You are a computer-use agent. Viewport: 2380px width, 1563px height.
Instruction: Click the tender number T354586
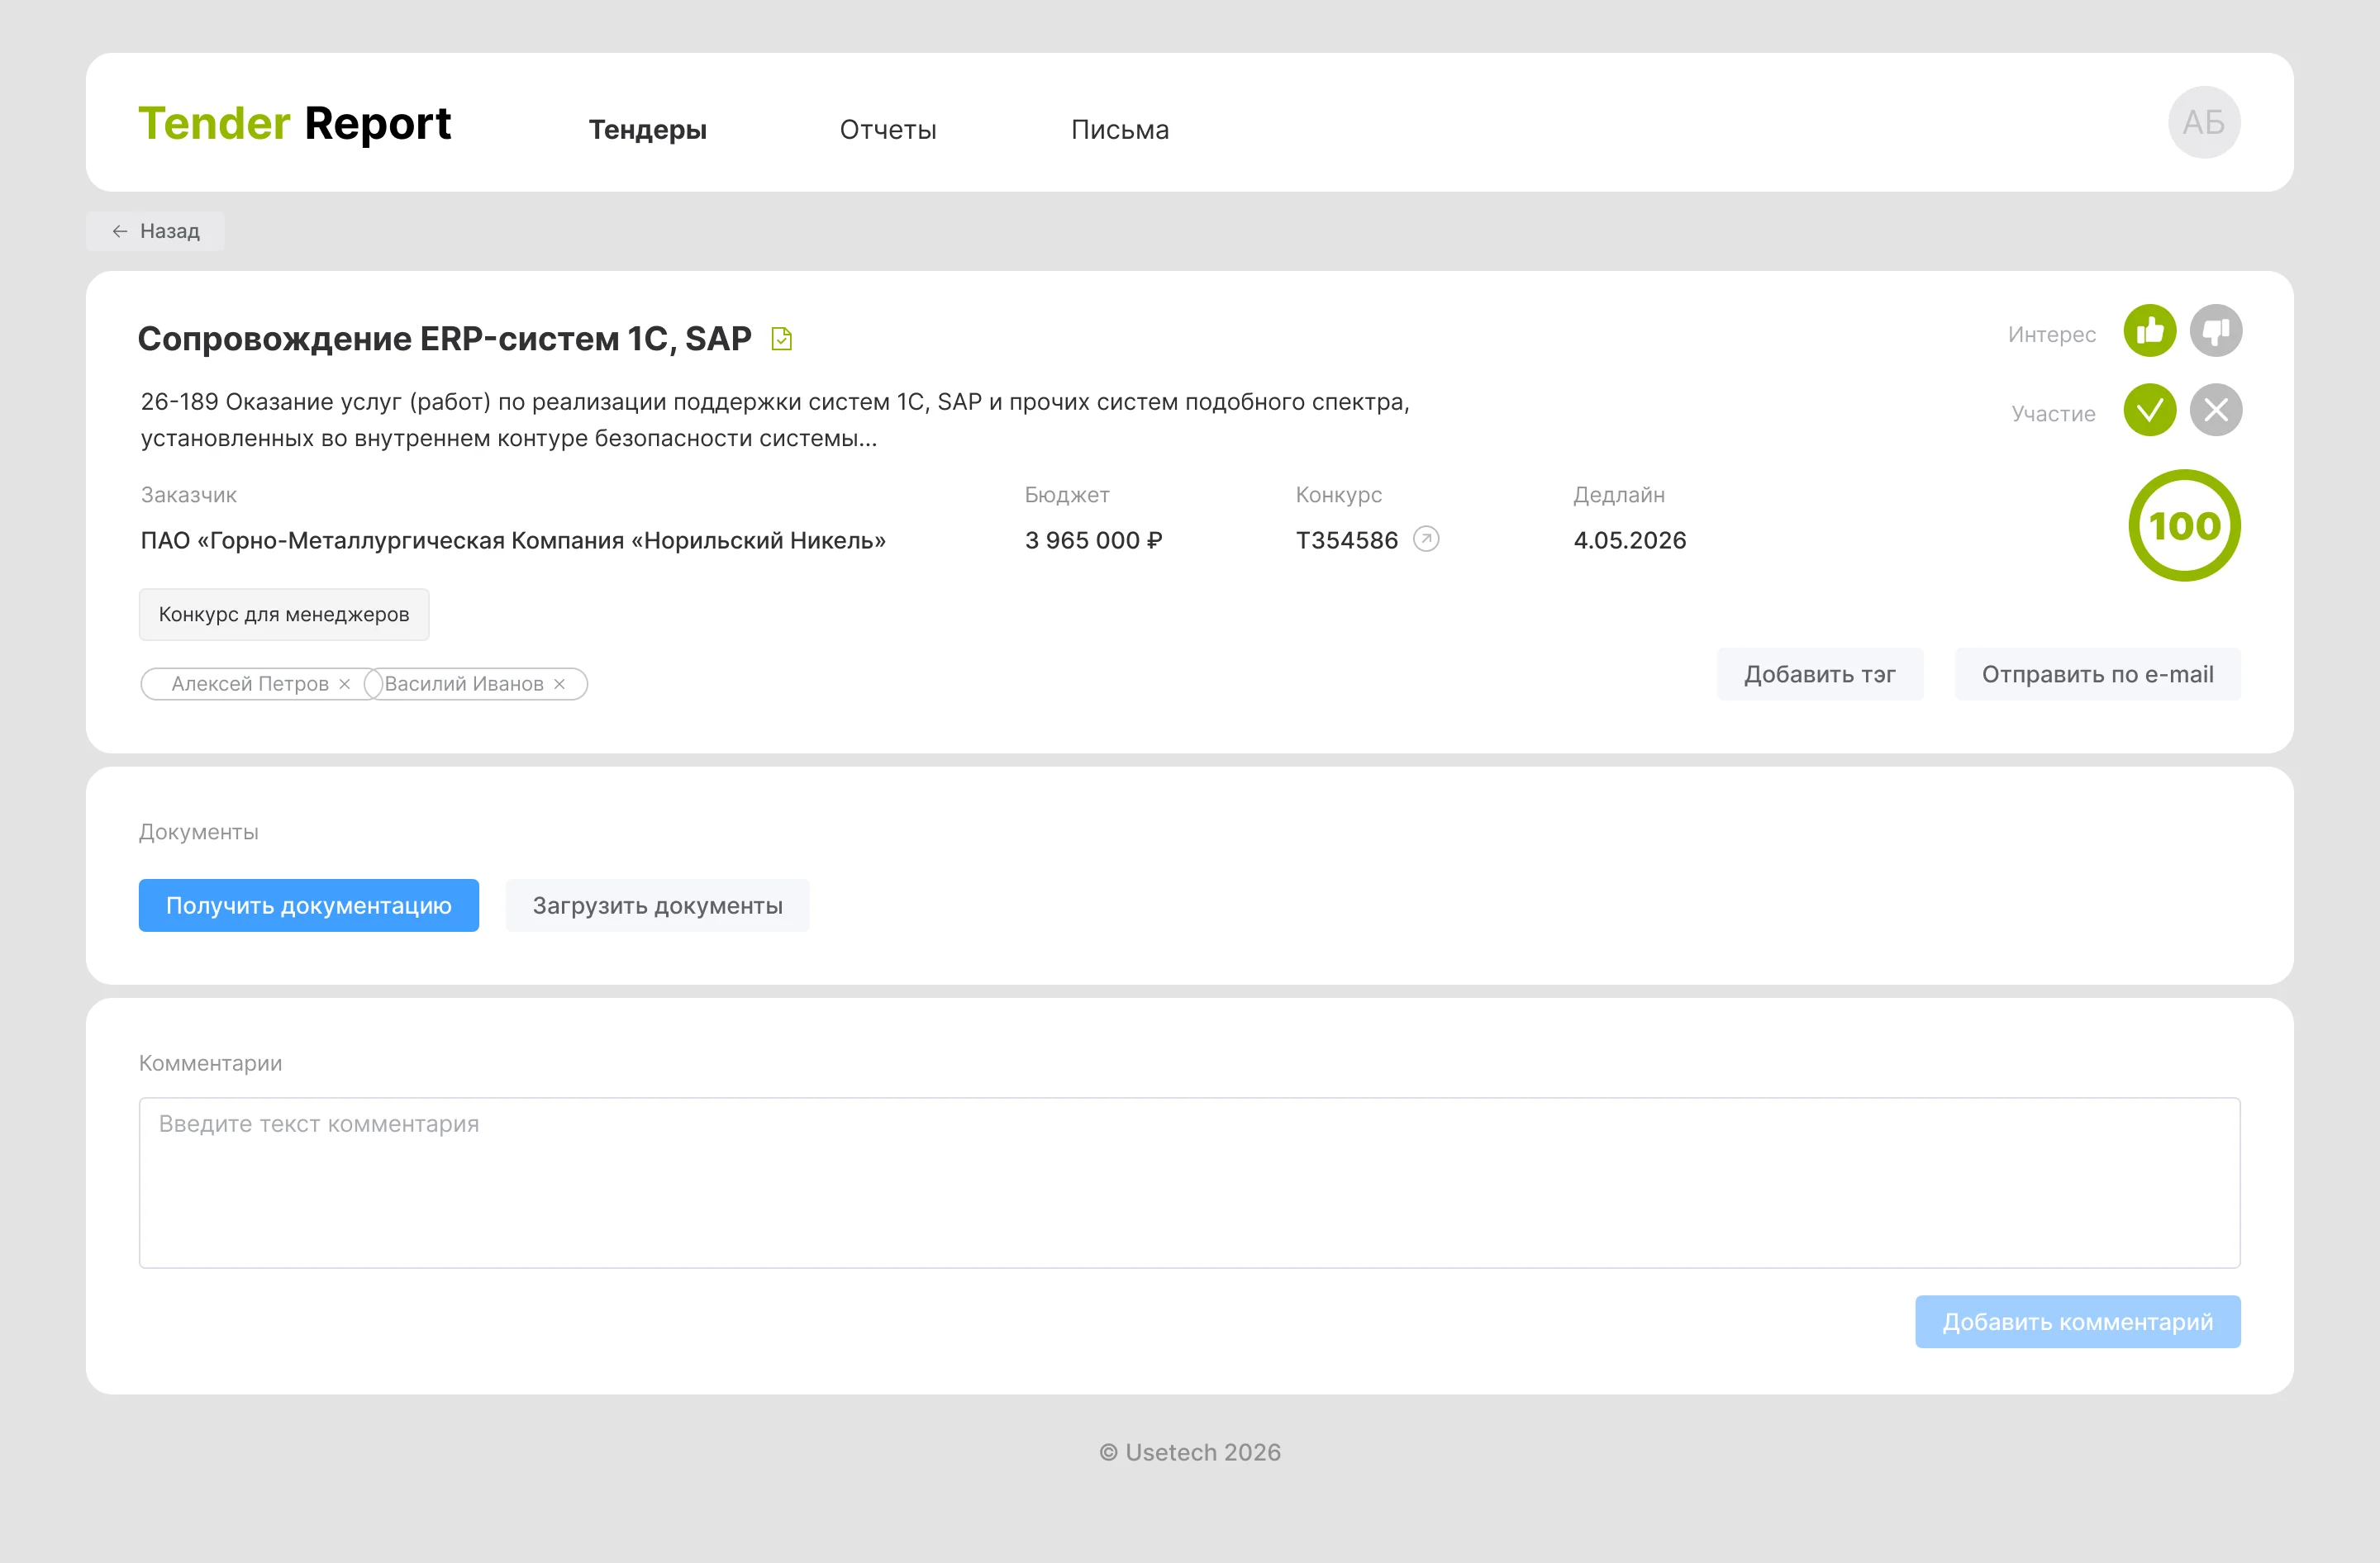[x=1347, y=540]
